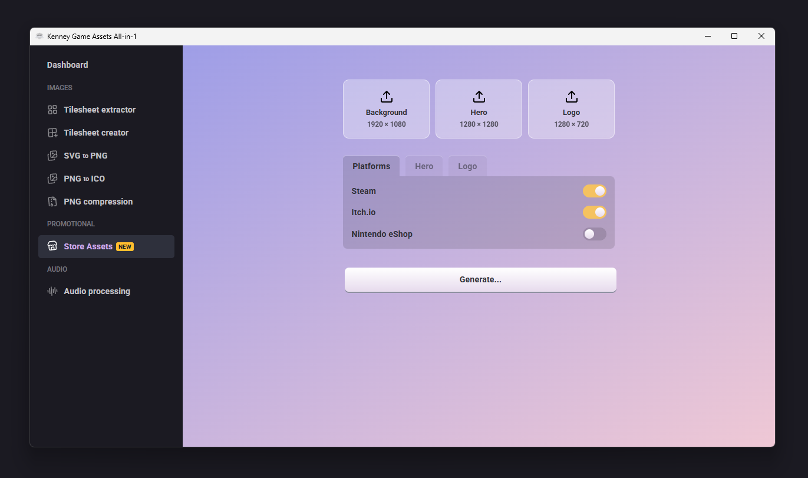
Task: Click the PNG compression file icon
Action: (x=52, y=202)
